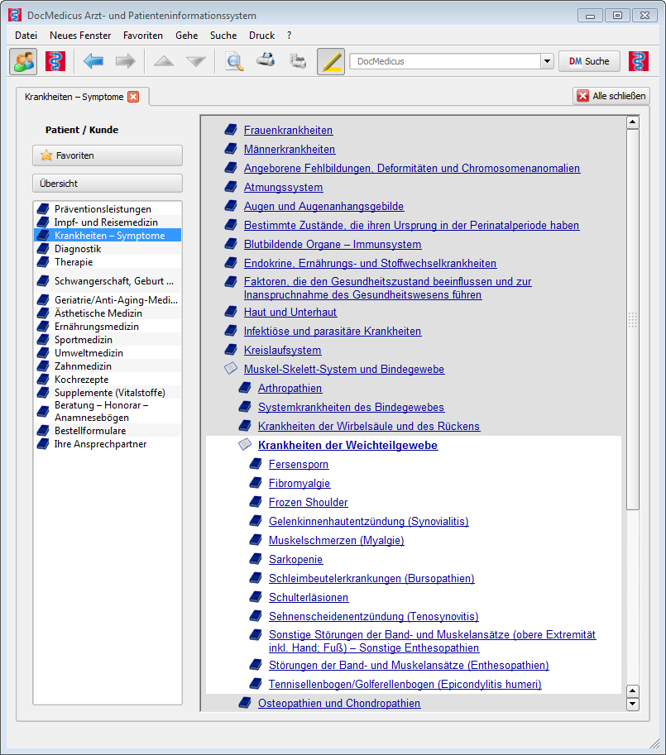Click the star icon on Favoriten button
Image resolution: width=666 pixels, height=755 pixels.
[46, 155]
